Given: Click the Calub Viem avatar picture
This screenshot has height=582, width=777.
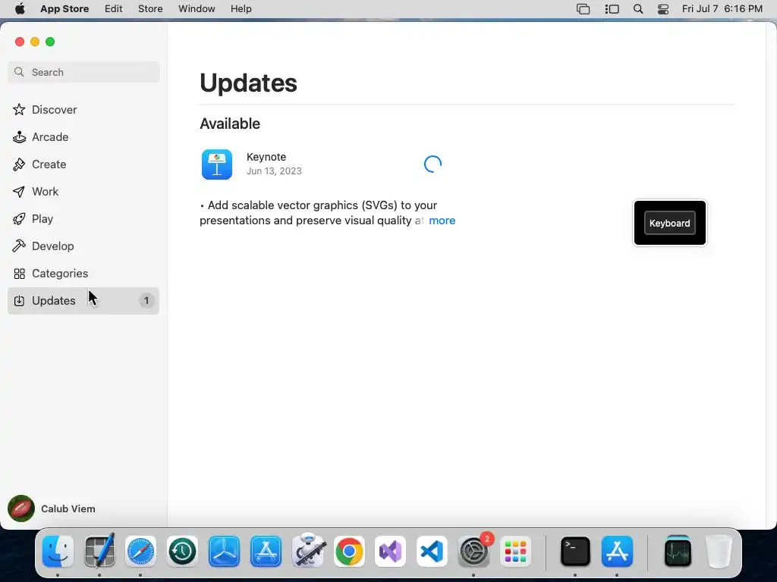Looking at the screenshot, I should tap(20, 508).
